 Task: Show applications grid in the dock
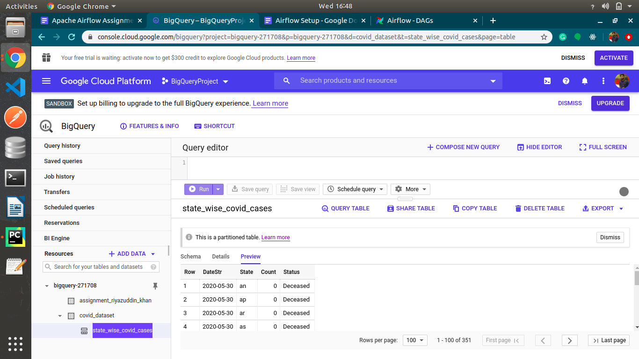[15, 344]
